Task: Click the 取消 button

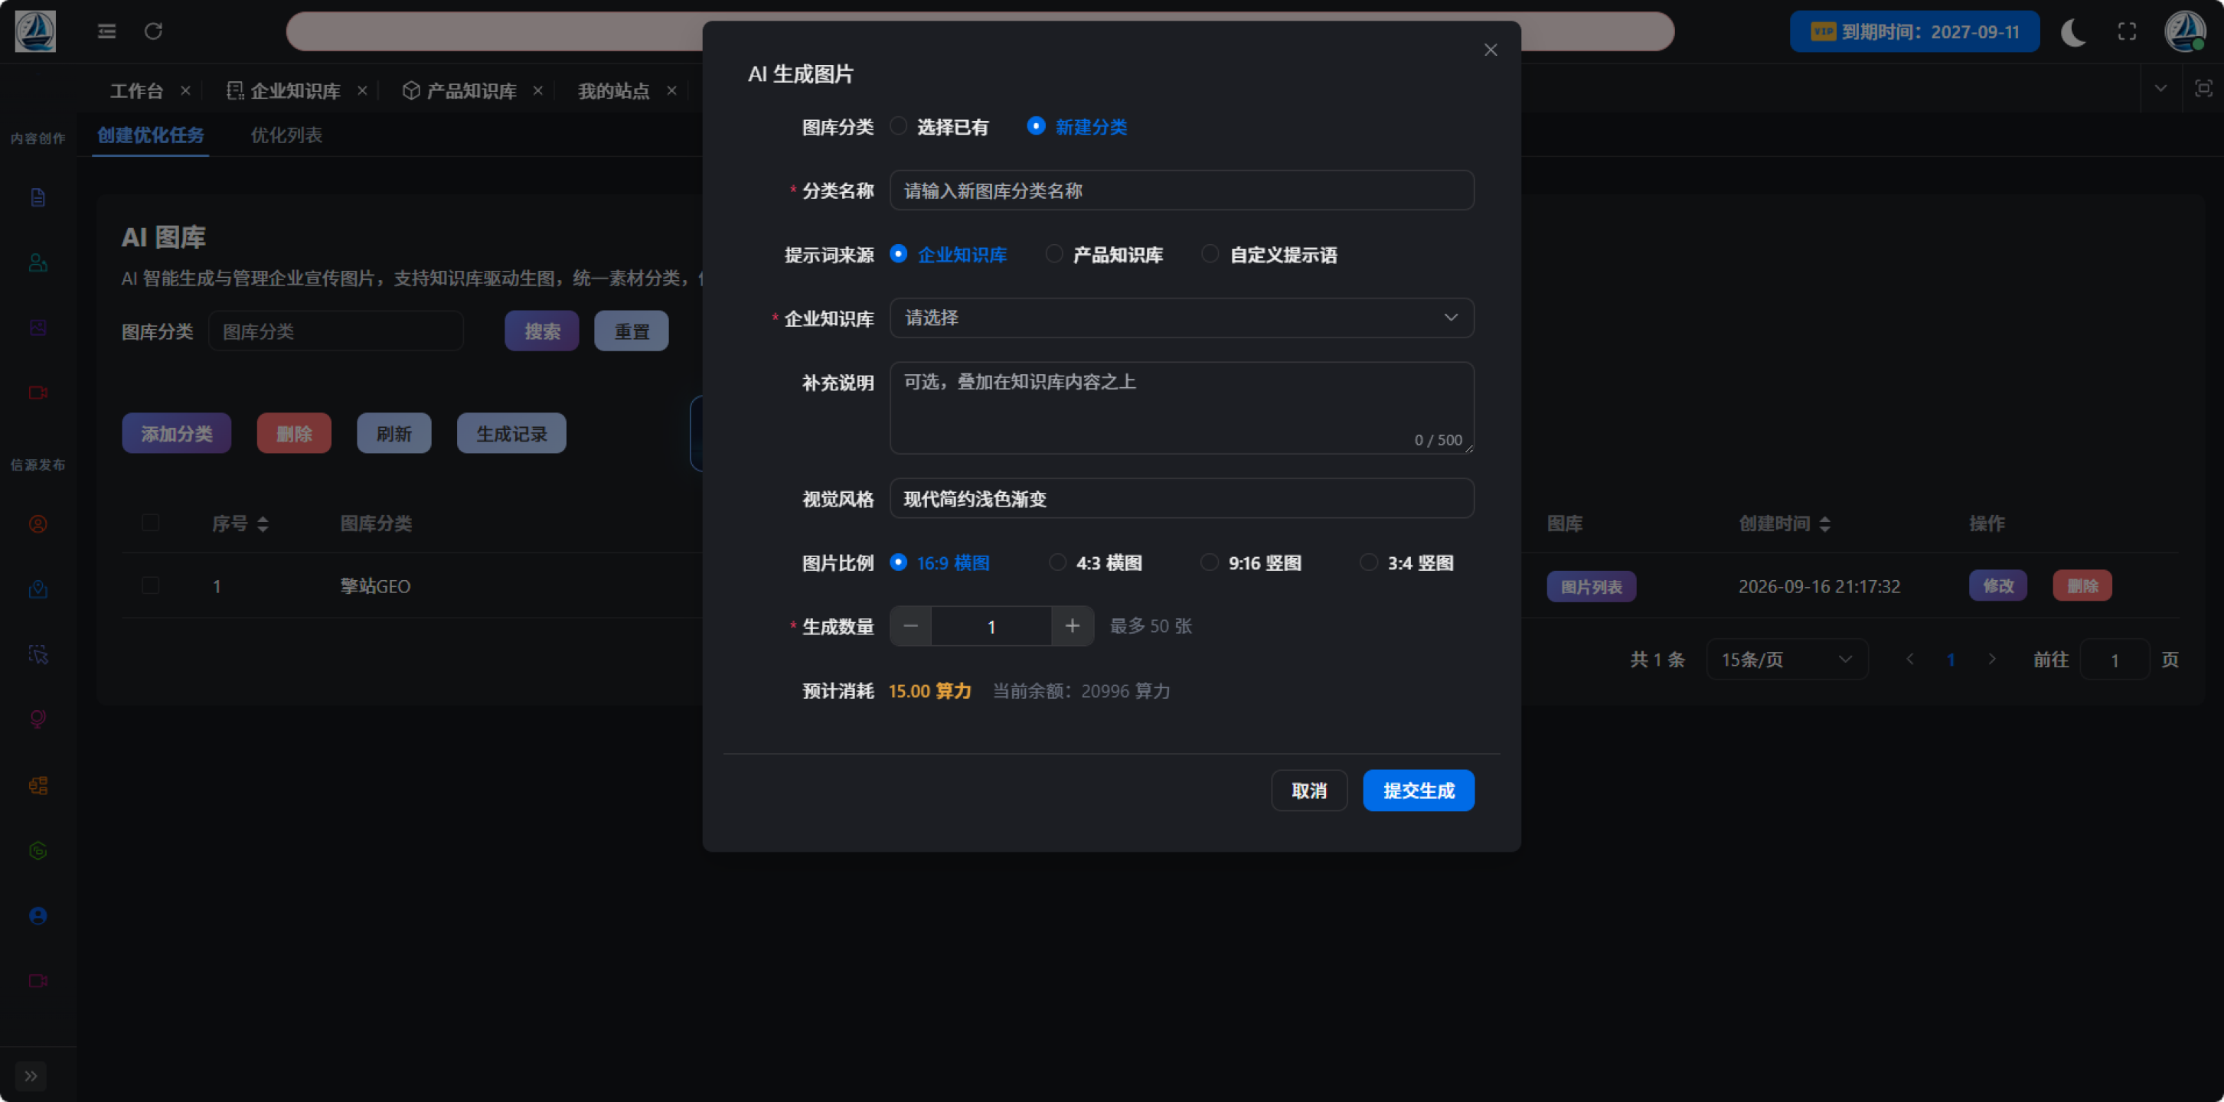Action: pyautogui.click(x=1309, y=791)
